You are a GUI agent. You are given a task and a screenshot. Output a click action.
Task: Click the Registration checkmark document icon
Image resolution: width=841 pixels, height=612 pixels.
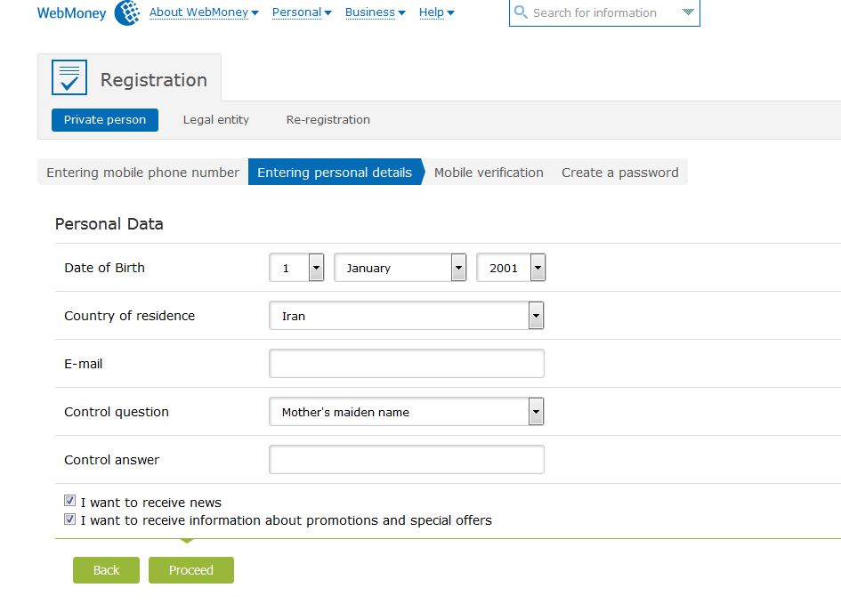69,78
